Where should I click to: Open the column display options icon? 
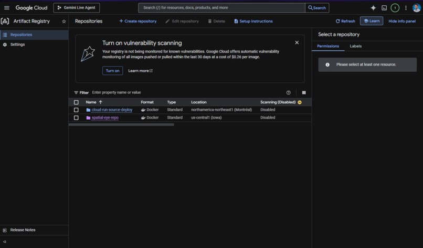coord(304,92)
